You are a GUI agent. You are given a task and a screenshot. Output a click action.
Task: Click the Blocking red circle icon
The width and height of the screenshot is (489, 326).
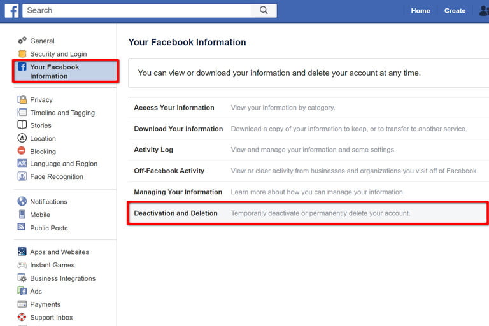click(22, 152)
